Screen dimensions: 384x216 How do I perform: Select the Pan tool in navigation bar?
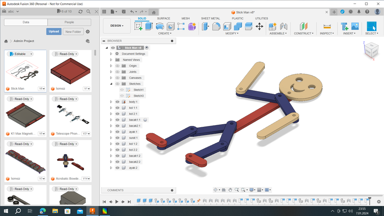click(230, 190)
